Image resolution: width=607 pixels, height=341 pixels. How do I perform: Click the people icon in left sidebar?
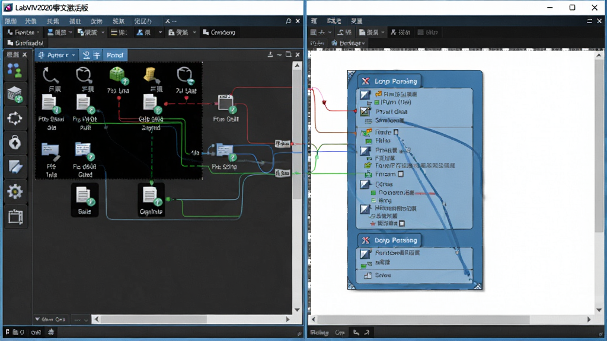15,71
